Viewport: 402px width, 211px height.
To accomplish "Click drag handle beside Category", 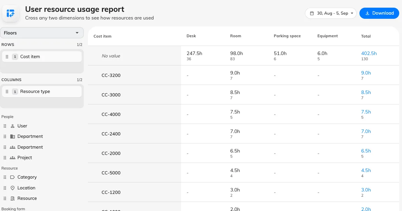I will (x=5, y=177).
